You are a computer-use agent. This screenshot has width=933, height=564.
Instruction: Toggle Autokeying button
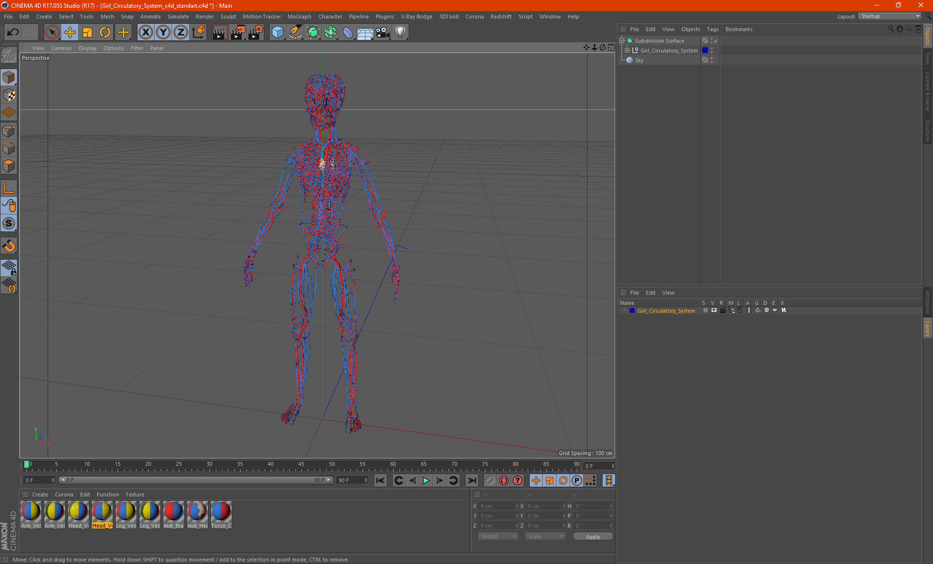pyautogui.click(x=504, y=480)
